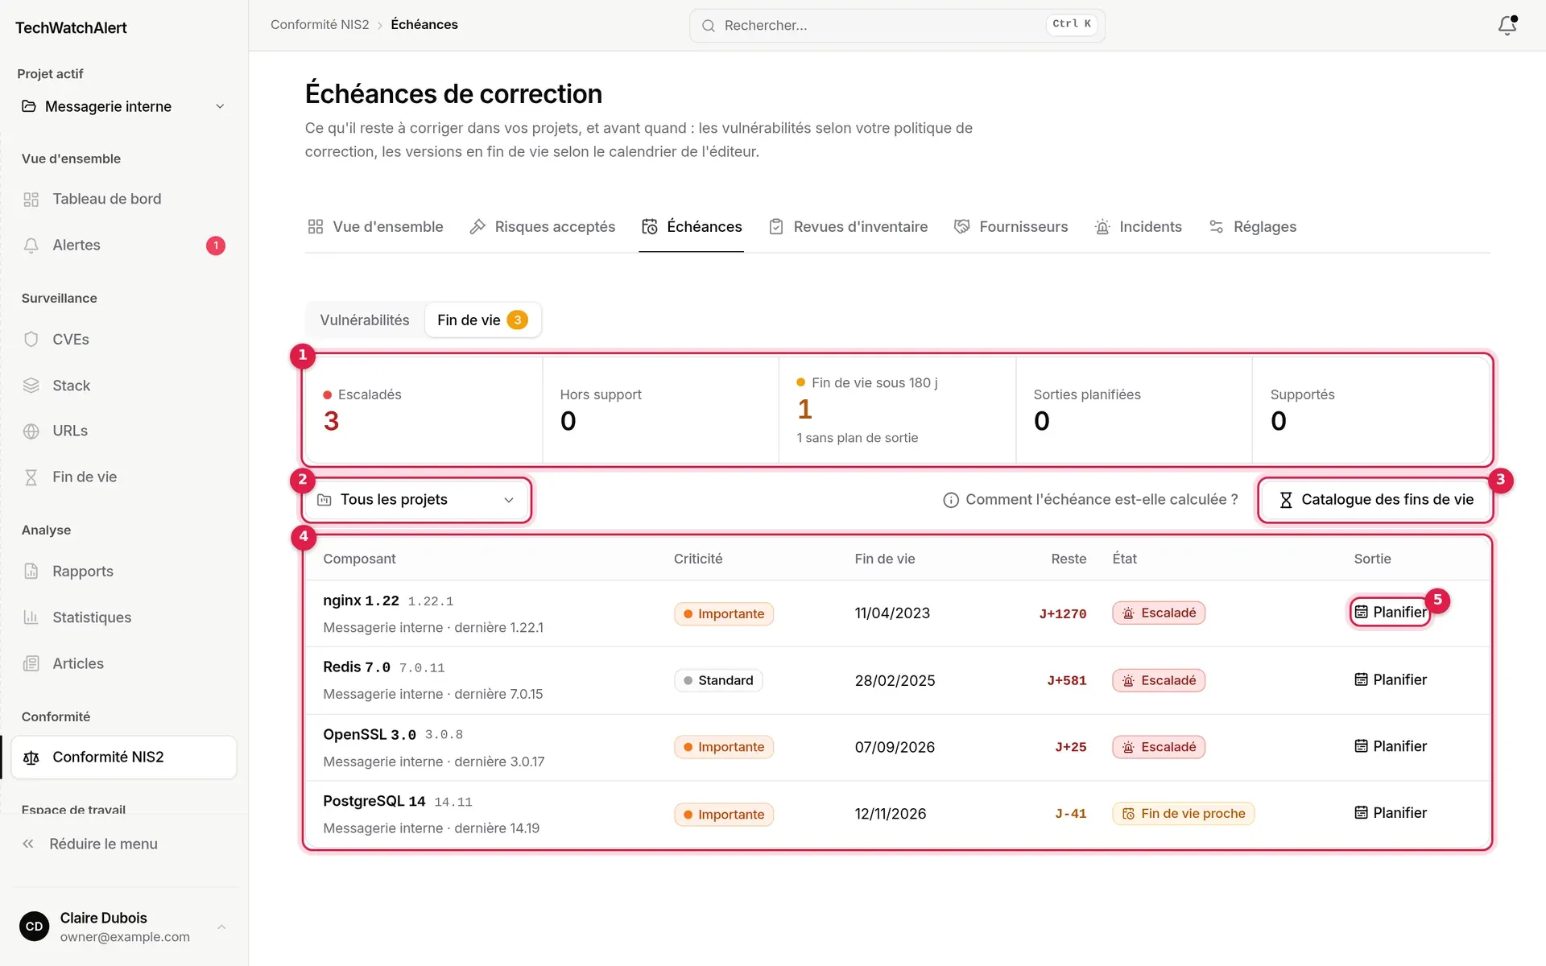Click the 'J+1270' remaining value
This screenshot has width=1546, height=966.
click(1062, 614)
